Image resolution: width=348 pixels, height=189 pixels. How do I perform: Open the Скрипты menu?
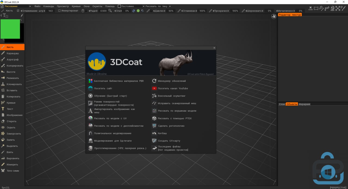pos(97,6)
